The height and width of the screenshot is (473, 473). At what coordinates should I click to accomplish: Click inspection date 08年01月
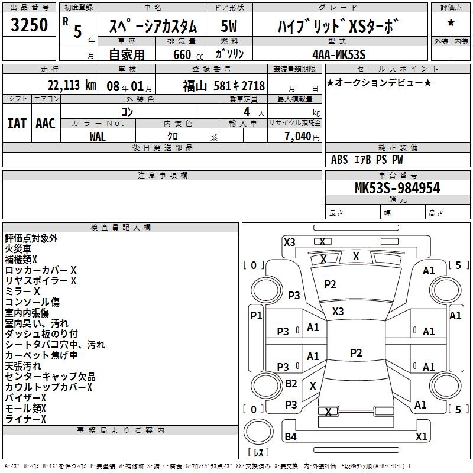[129, 86]
